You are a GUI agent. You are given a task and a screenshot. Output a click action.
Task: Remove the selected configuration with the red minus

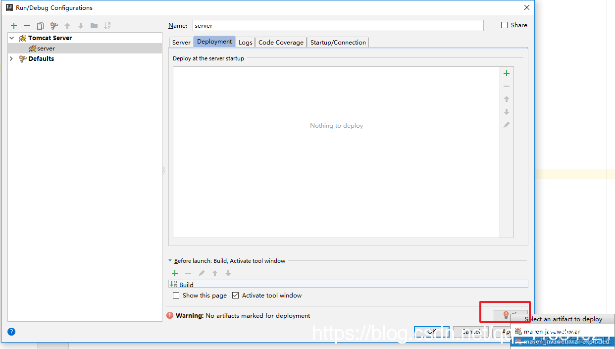click(x=27, y=26)
